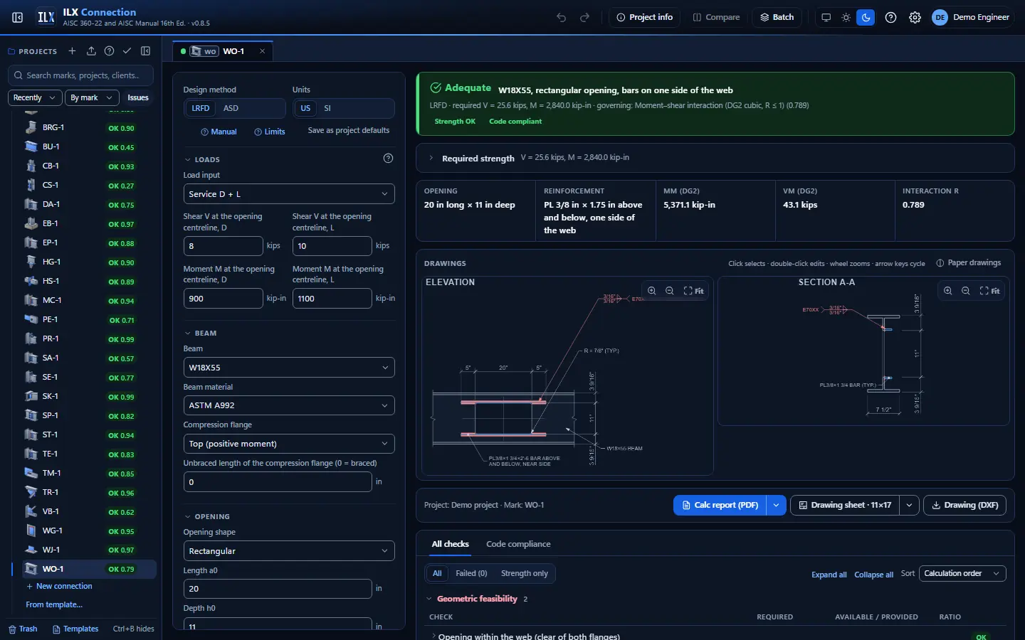
Task: Fit the Section A-A drawing
Action: (x=989, y=291)
